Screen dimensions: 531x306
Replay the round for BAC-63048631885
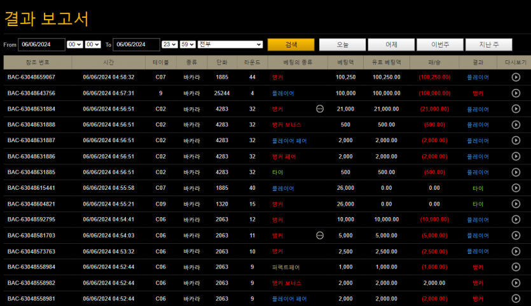pos(516,172)
